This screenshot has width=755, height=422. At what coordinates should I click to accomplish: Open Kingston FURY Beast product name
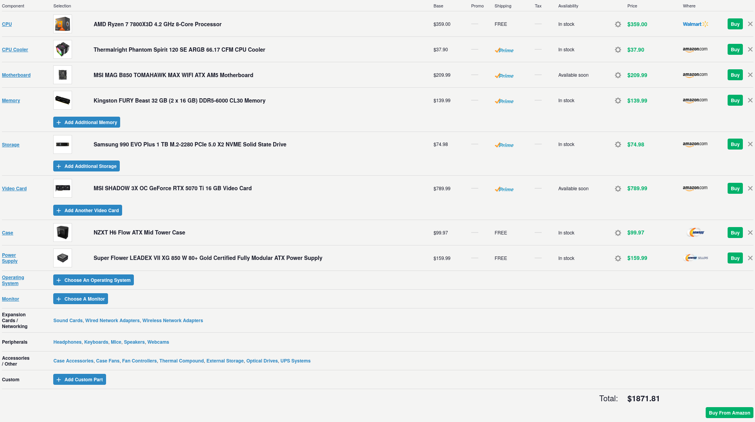(179, 101)
